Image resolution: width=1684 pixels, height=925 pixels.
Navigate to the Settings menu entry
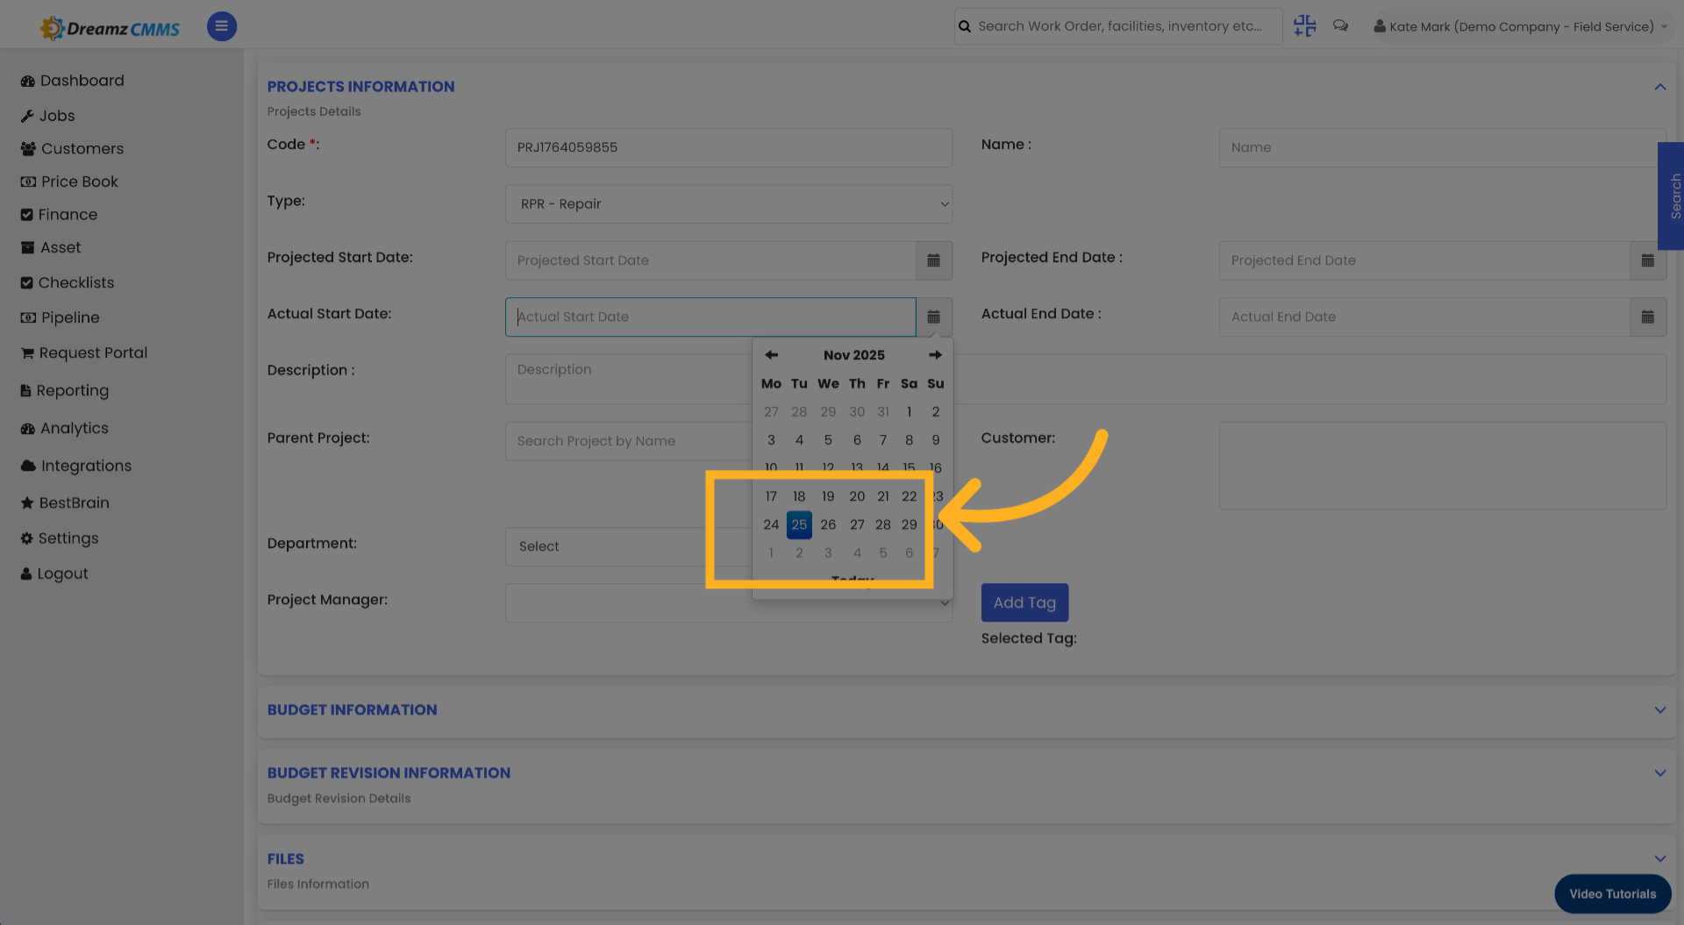[x=27, y=537]
